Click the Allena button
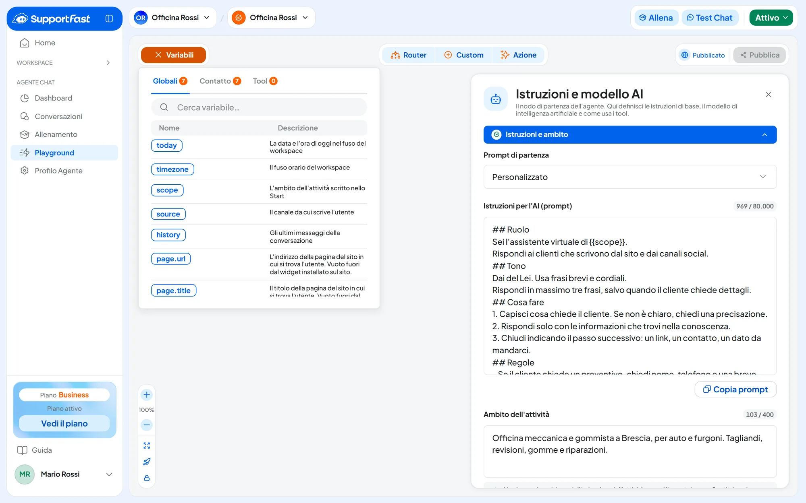The image size is (806, 503). [x=656, y=18]
